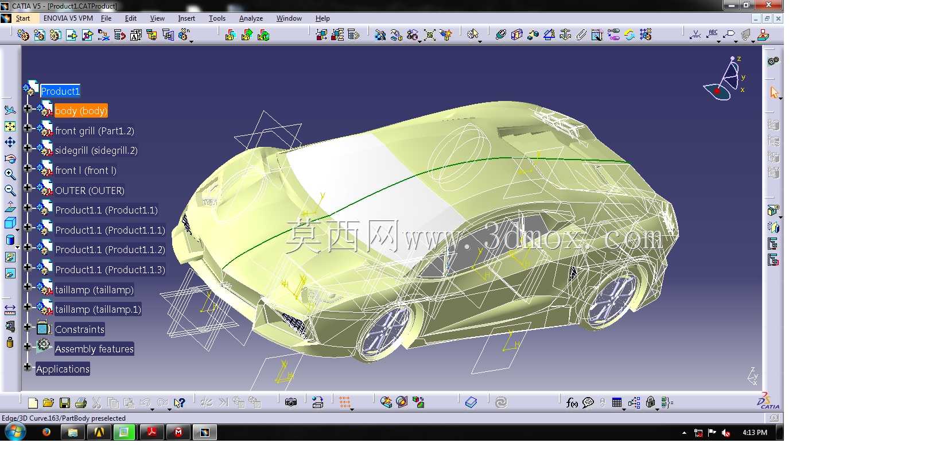
Task: Click the Fit All In icon
Action: click(10, 126)
